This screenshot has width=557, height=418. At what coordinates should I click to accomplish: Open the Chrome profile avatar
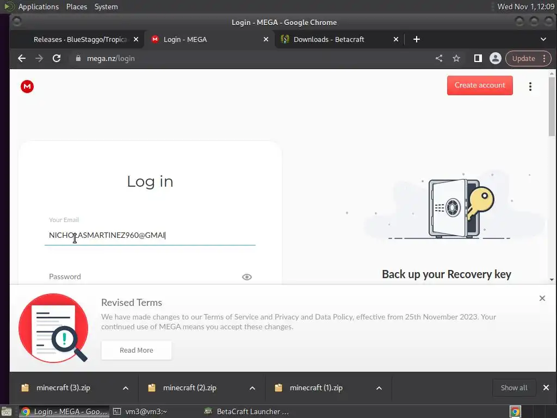coord(495,58)
